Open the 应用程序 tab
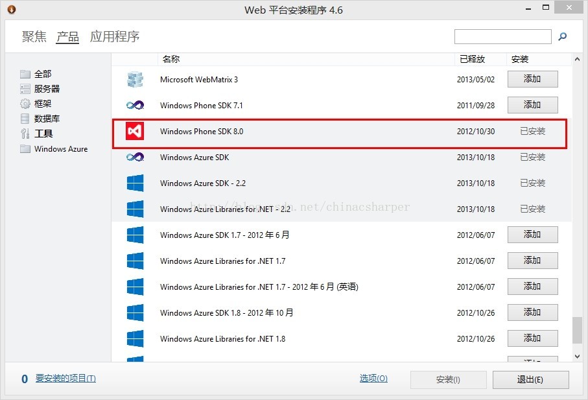This screenshot has height=400, width=588. click(115, 36)
